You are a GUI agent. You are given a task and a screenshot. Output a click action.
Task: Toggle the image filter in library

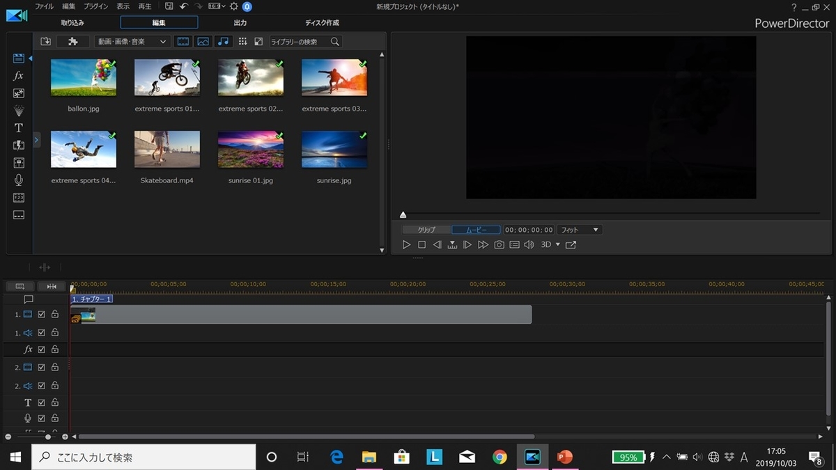tap(203, 42)
